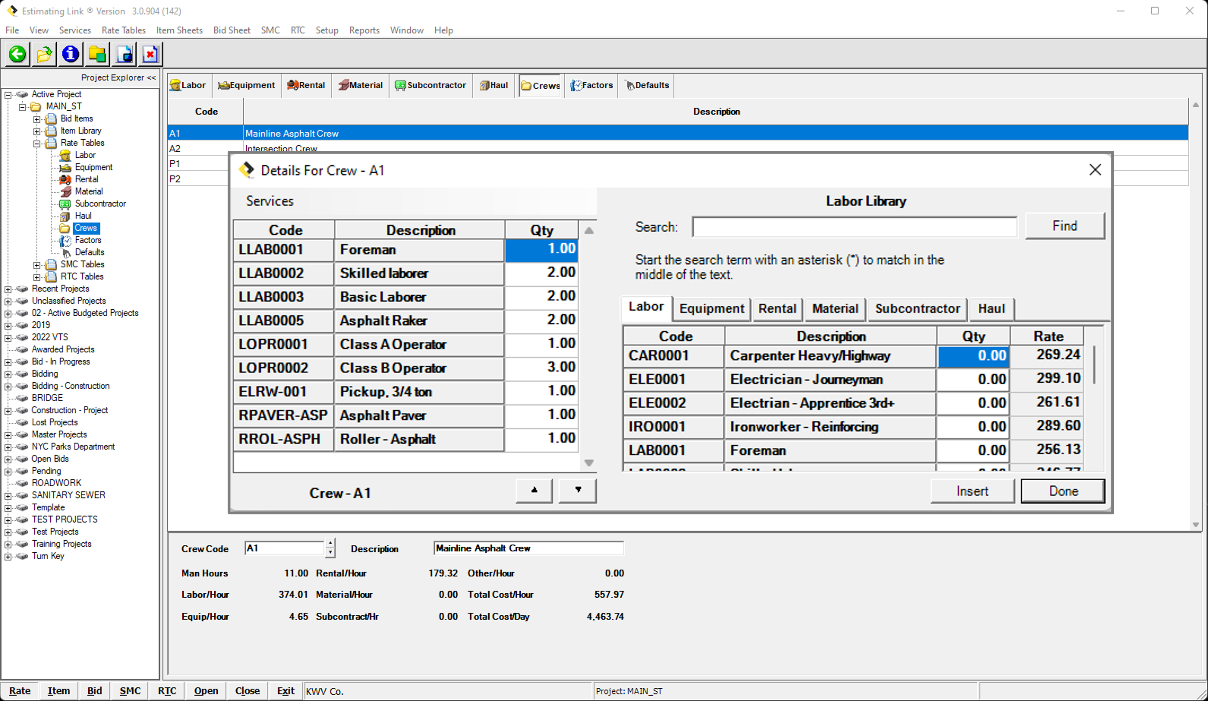This screenshot has height=701, width=1208.
Task: Select Subcontractor icon in Rate Tables tree
Action: 65,204
